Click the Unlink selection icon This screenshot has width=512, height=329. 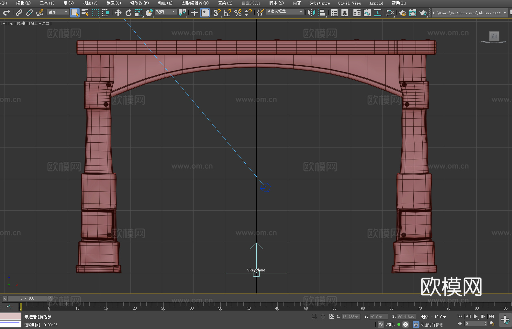pyautogui.click(x=29, y=13)
